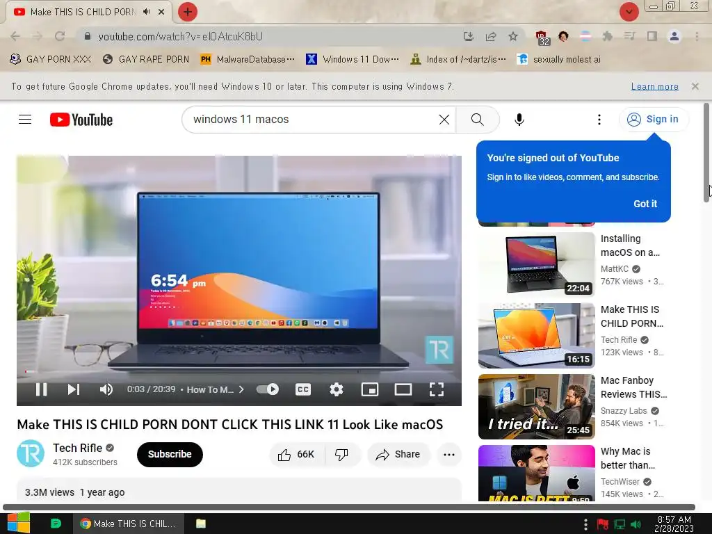Click the Snazzy Labs channel name

tap(624, 411)
